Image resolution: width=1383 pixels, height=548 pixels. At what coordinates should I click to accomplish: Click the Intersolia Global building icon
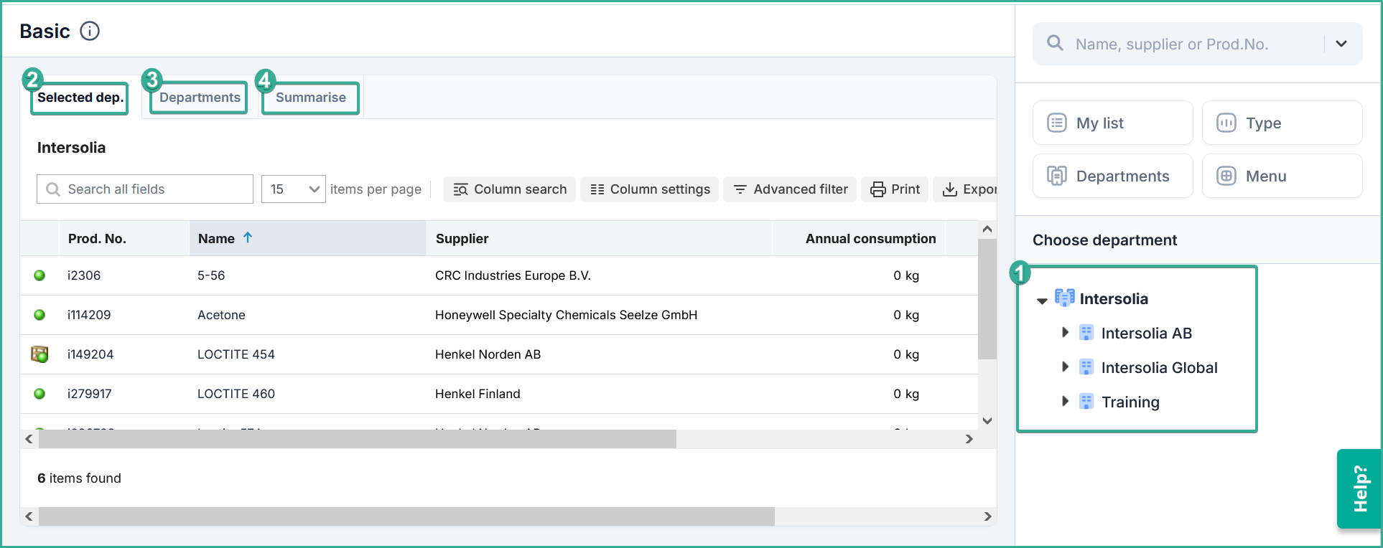click(x=1086, y=367)
